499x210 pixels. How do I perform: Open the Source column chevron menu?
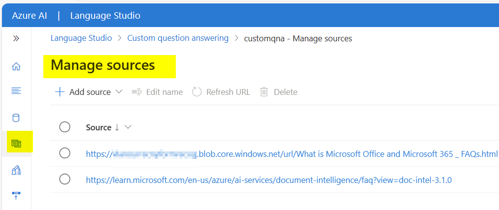pos(128,127)
